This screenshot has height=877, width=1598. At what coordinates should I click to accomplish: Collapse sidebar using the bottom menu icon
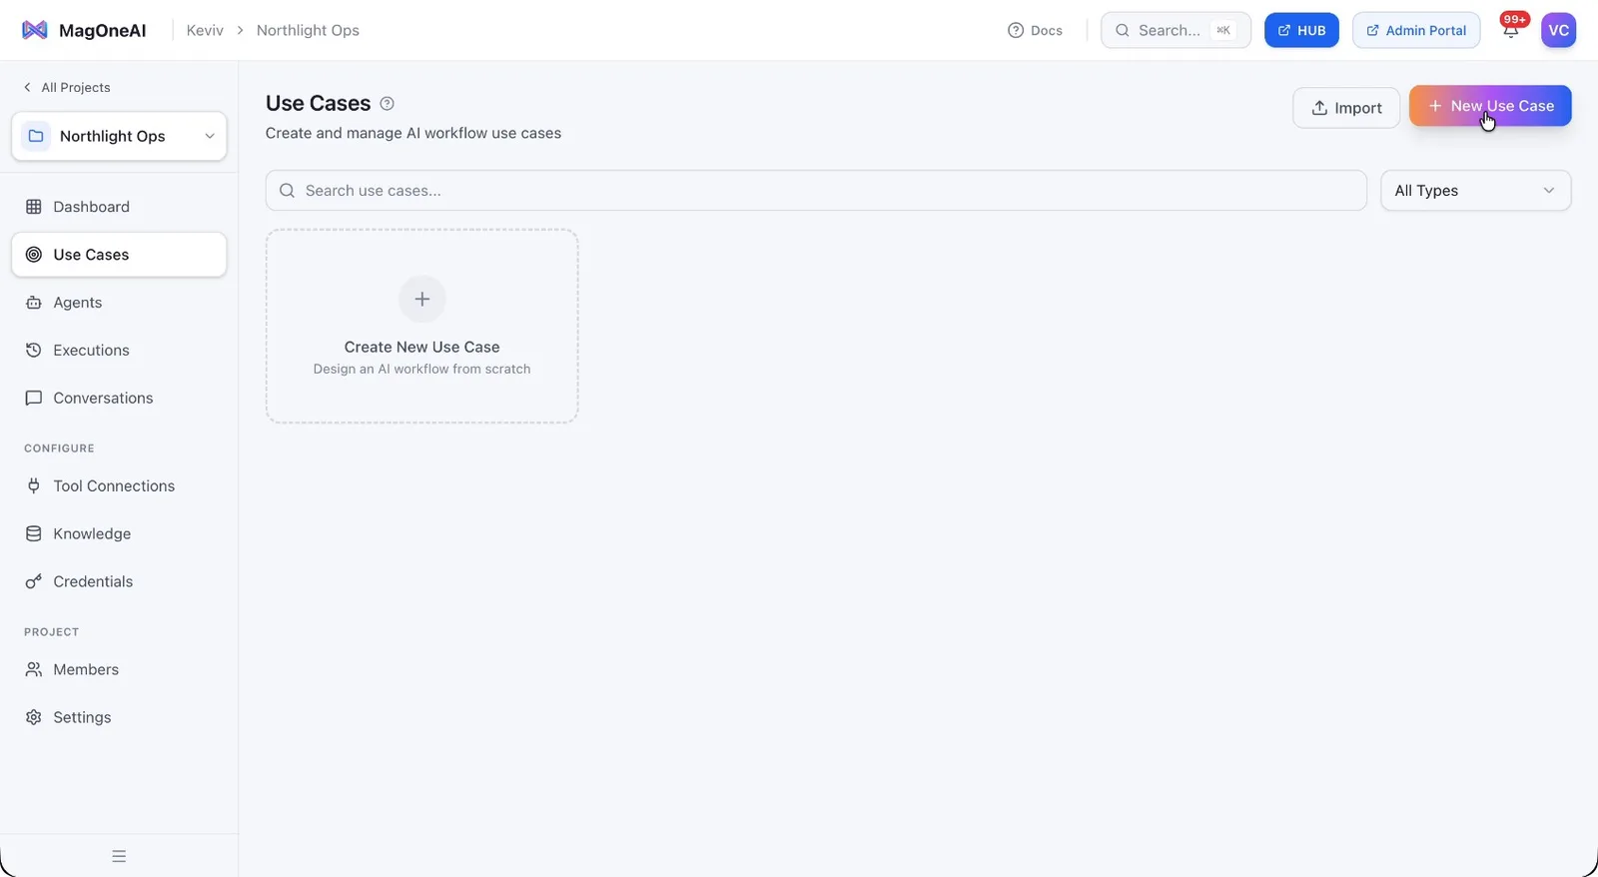pyautogui.click(x=119, y=856)
